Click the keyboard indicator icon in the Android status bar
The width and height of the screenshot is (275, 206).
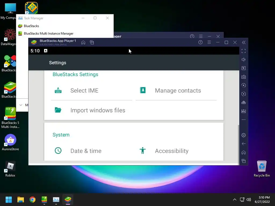[46, 51]
